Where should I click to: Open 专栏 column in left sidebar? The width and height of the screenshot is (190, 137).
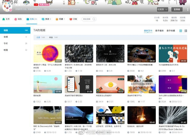pos(6,43)
